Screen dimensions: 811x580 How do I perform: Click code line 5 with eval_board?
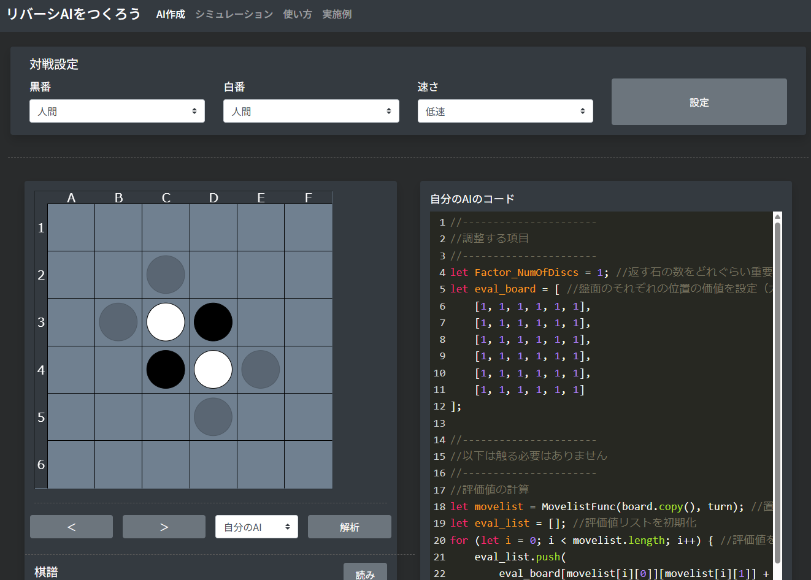(x=612, y=289)
